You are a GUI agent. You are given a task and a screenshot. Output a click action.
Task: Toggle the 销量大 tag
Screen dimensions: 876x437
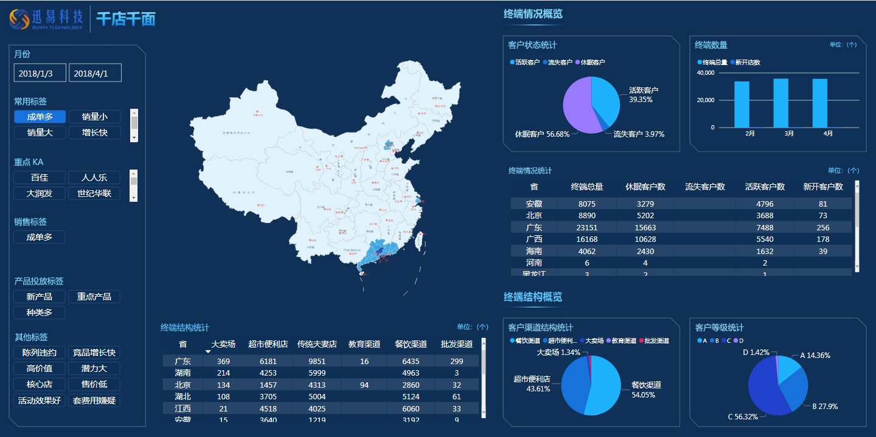pyautogui.click(x=40, y=132)
